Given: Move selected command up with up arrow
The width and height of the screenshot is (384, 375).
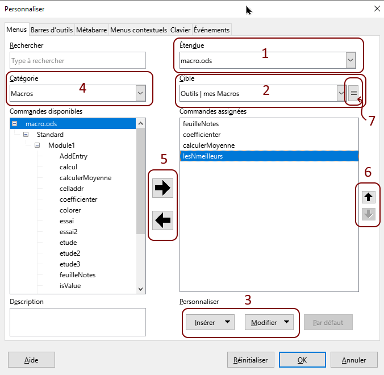Looking at the screenshot, I should click(369, 197).
